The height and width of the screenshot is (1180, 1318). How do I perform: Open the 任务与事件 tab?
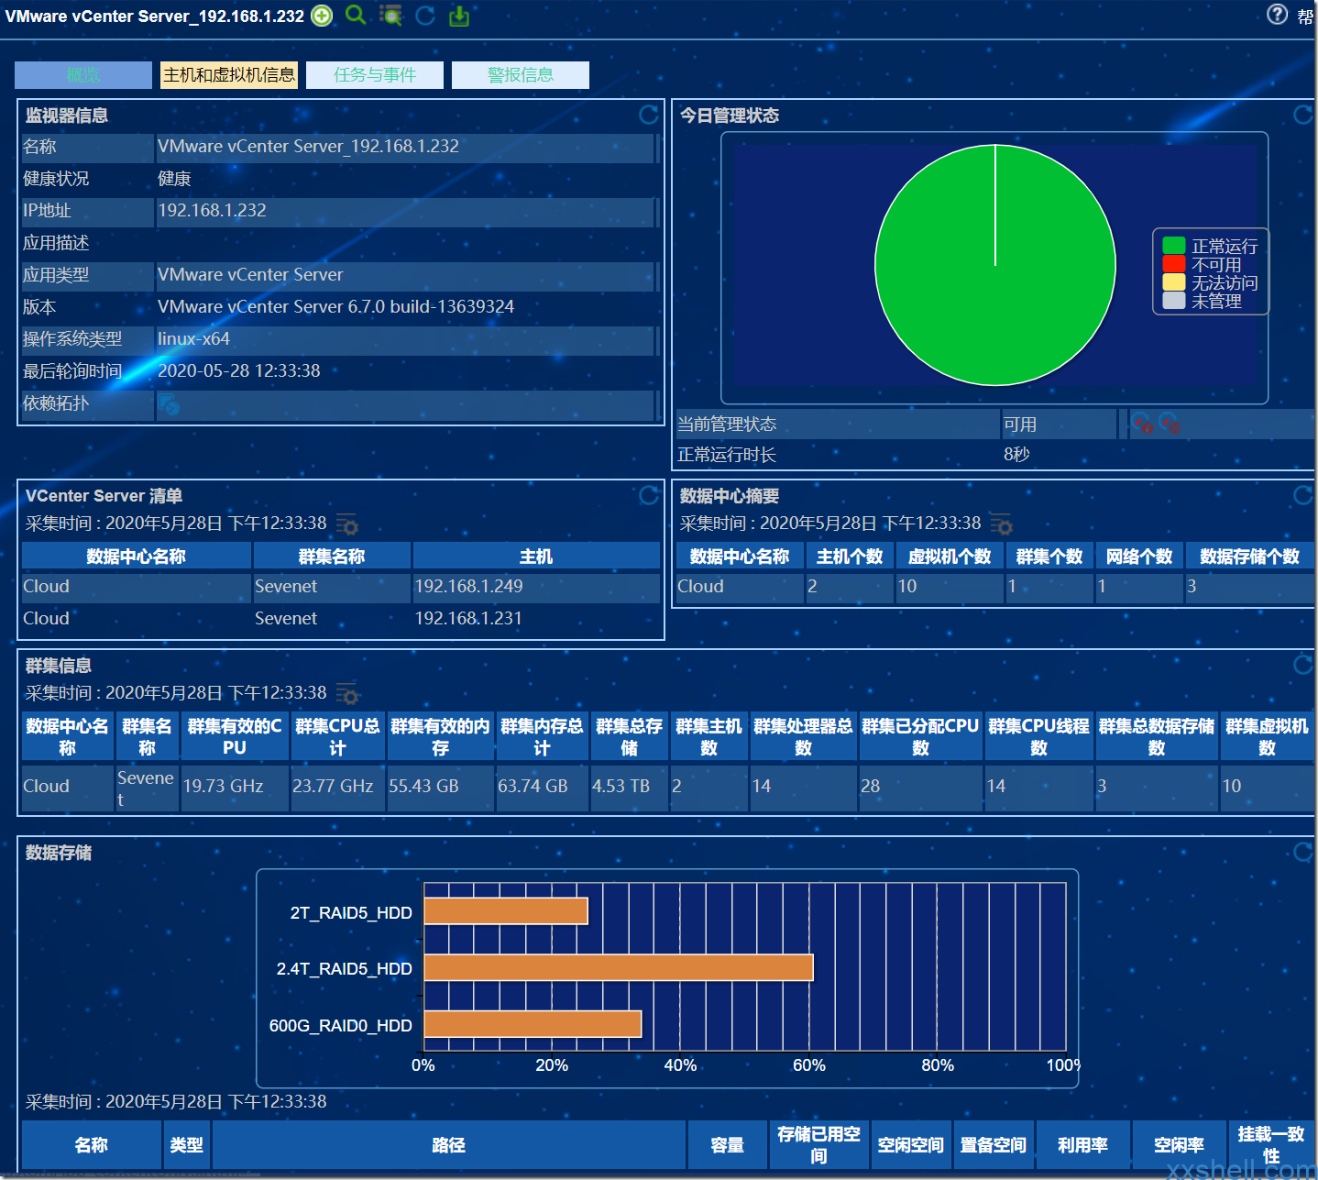tap(375, 75)
